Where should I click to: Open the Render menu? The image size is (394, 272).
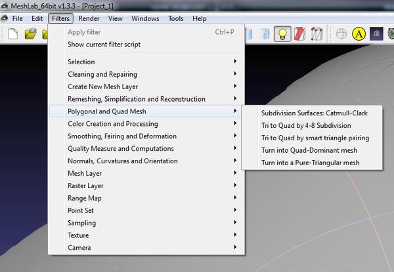(x=89, y=18)
